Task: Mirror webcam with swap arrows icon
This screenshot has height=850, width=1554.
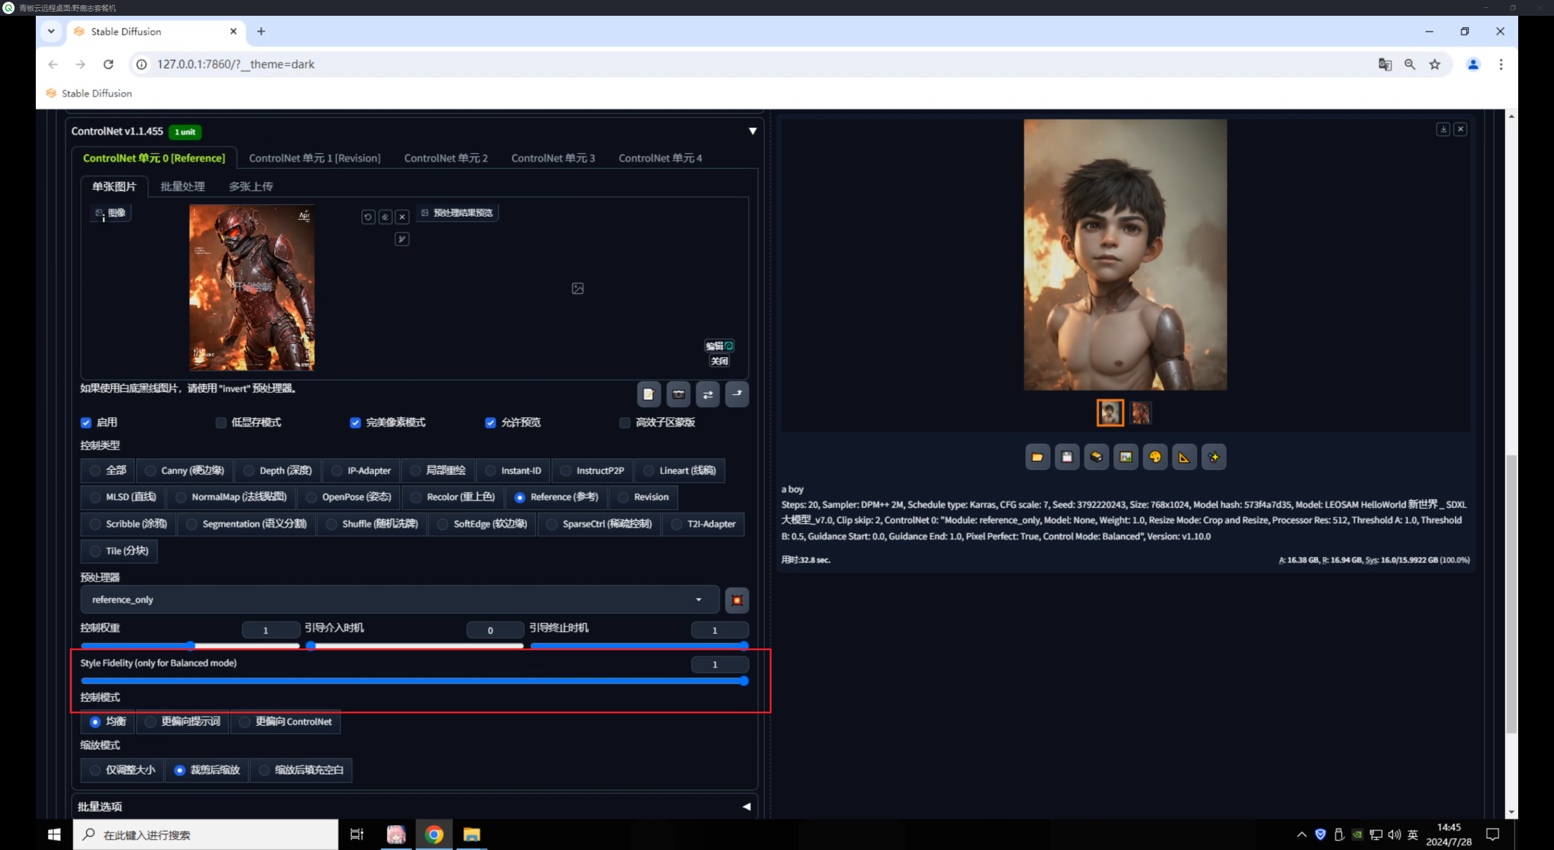Action: tap(708, 394)
